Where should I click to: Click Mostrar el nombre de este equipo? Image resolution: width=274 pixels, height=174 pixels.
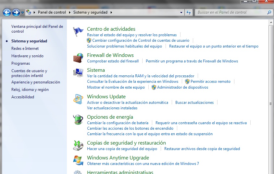pyautogui.click(x=116, y=87)
